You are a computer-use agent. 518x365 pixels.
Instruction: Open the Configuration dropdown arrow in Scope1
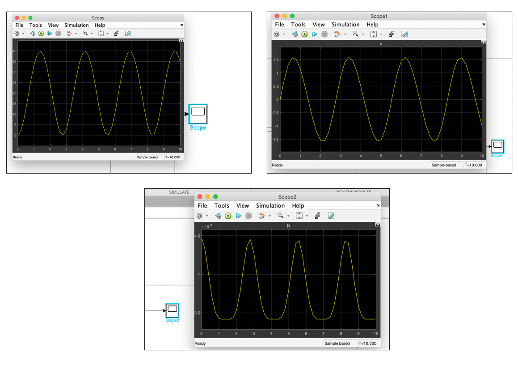[284, 34]
